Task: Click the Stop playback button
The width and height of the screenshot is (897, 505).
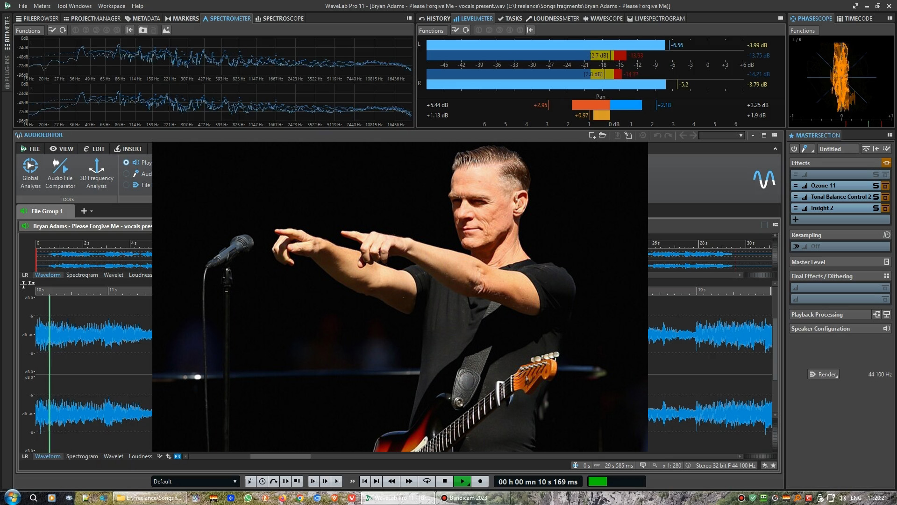Action: (x=444, y=481)
